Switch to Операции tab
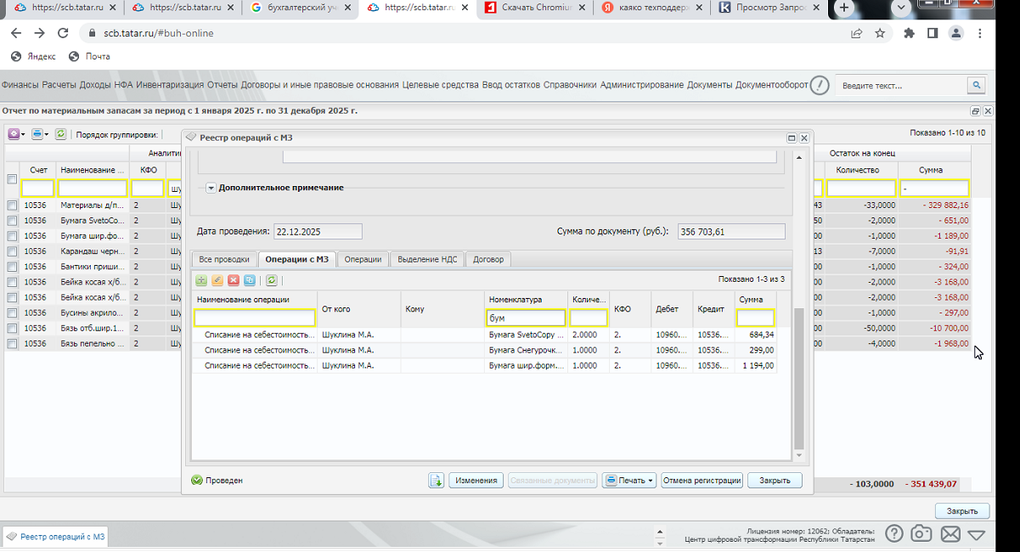The image size is (1020, 552). coord(363,259)
